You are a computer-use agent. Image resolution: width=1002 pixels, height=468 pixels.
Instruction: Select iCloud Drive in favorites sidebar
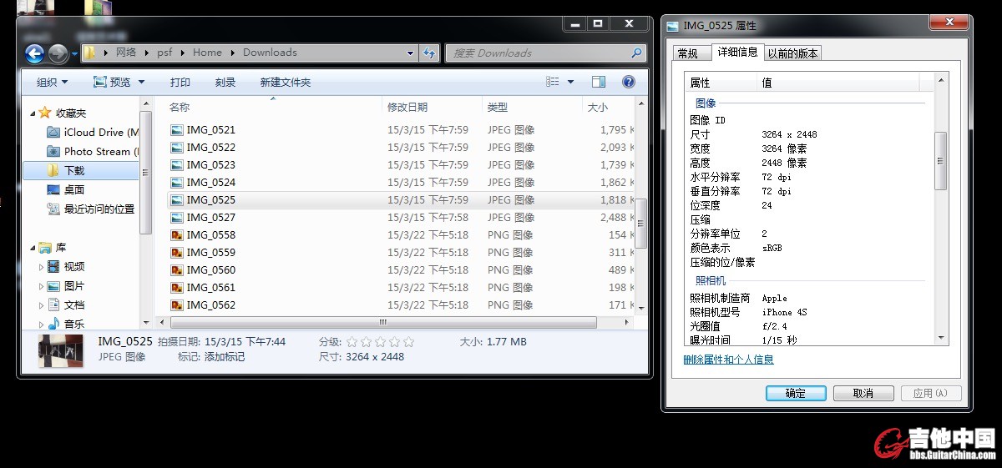[x=94, y=132]
